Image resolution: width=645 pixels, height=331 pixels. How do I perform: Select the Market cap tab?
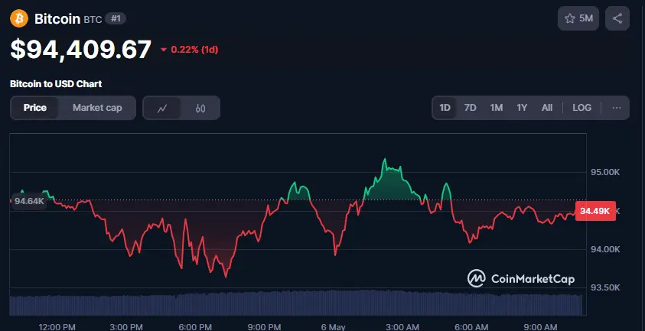[x=97, y=108]
